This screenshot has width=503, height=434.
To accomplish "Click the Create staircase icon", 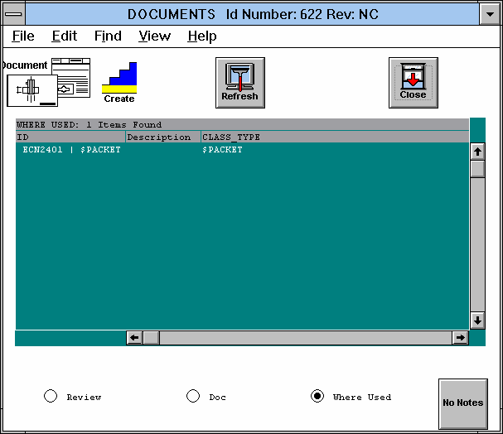I will pos(119,82).
